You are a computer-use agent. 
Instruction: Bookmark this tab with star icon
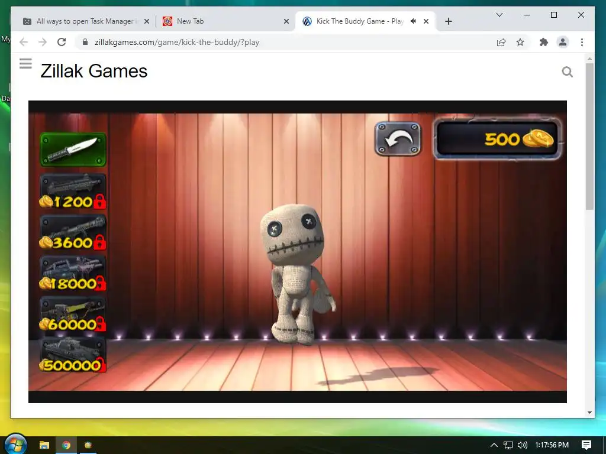[x=520, y=42]
